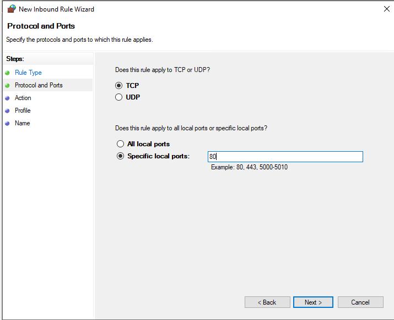Image resolution: width=394 pixels, height=320 pixels.
Task: Click the purple bullet beside Profile
Action: [x=7, y=111]
